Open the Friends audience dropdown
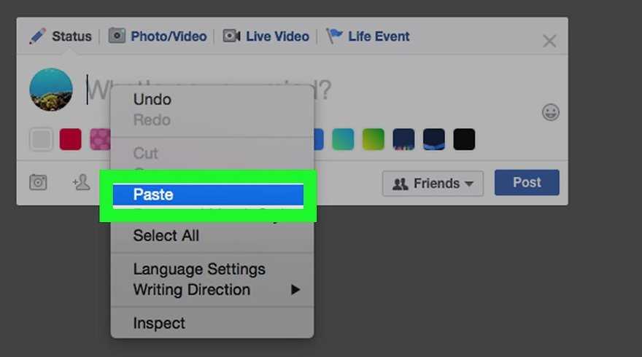Image resolution: width=642 pixels, height=357 pixels. [x=433, y=184]
